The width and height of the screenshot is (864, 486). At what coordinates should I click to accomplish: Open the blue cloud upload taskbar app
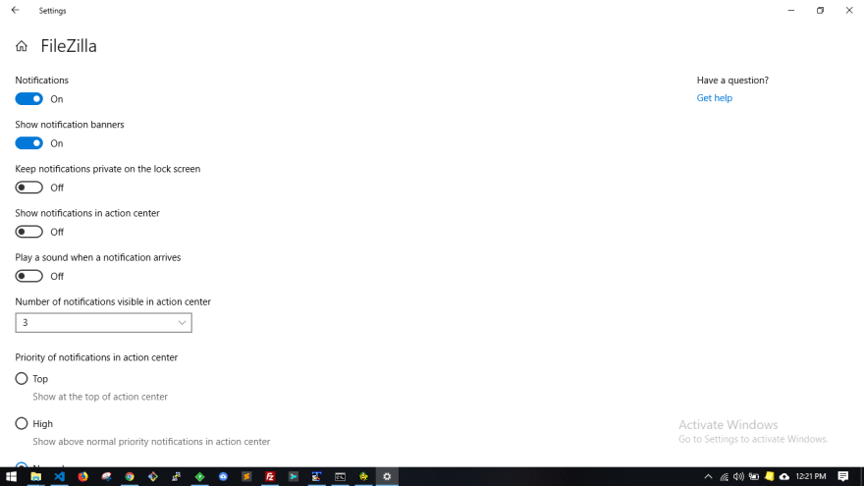pyautogui.click(x=223, y=476)
